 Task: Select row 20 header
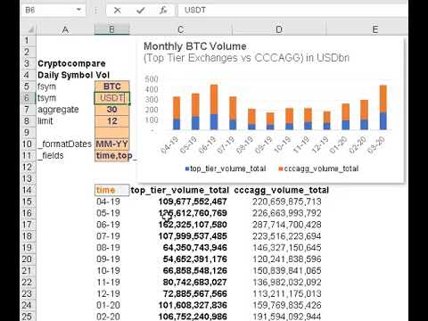(x=28, y=259)
